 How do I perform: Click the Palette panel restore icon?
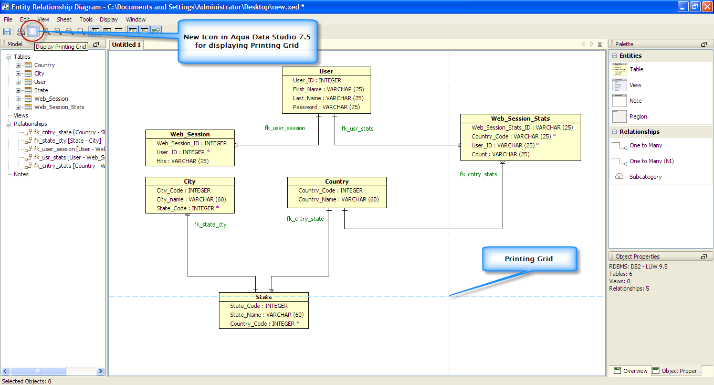coord(703,45)
